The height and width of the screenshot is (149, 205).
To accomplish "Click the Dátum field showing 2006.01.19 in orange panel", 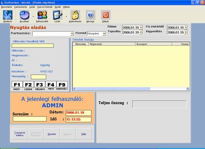I will (78, 113).
